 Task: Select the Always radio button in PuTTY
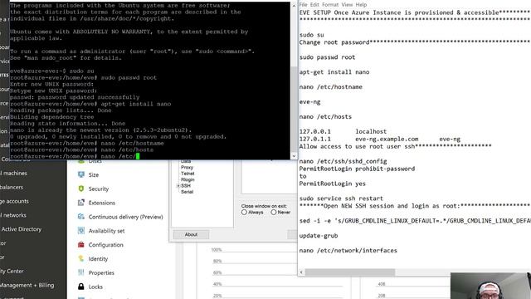coord(244,213)
